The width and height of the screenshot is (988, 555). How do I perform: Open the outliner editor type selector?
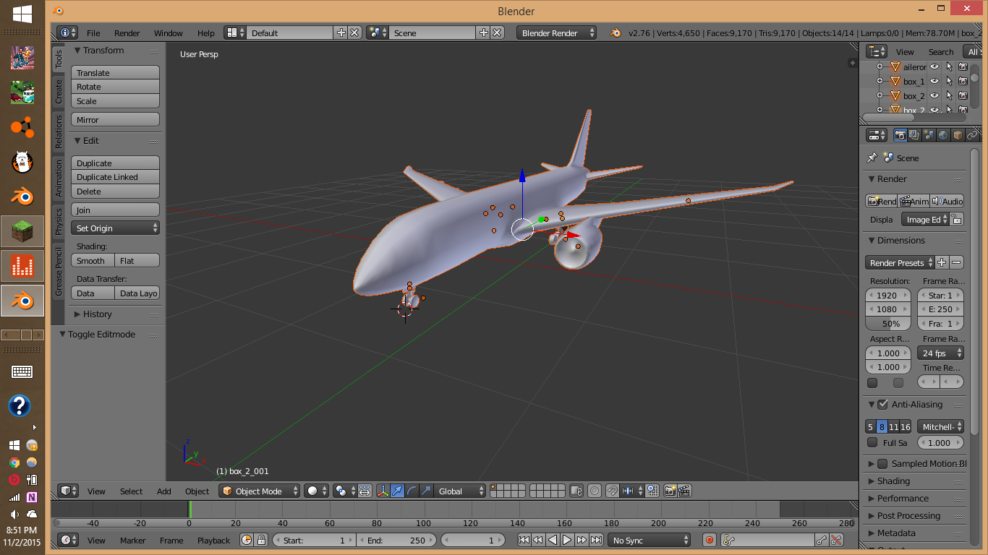[x=877, y=51]
